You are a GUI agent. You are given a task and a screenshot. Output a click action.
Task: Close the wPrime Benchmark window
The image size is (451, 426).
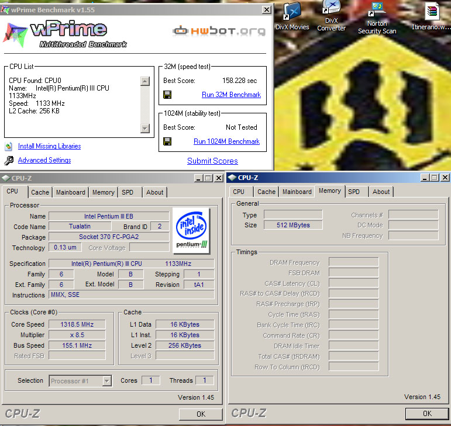[267, 10]
